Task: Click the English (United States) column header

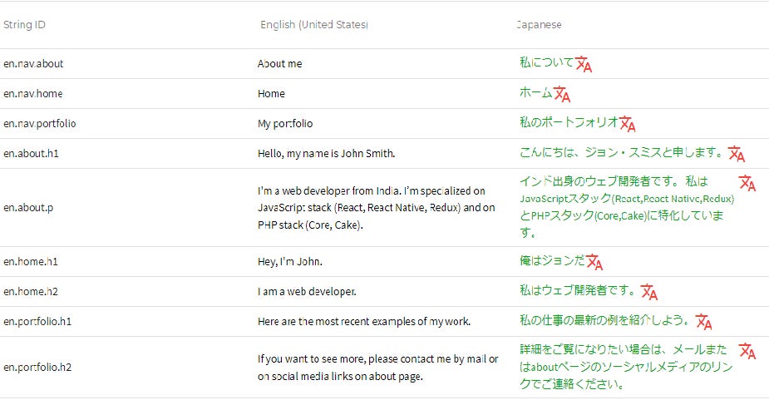Action: [313, 25]
